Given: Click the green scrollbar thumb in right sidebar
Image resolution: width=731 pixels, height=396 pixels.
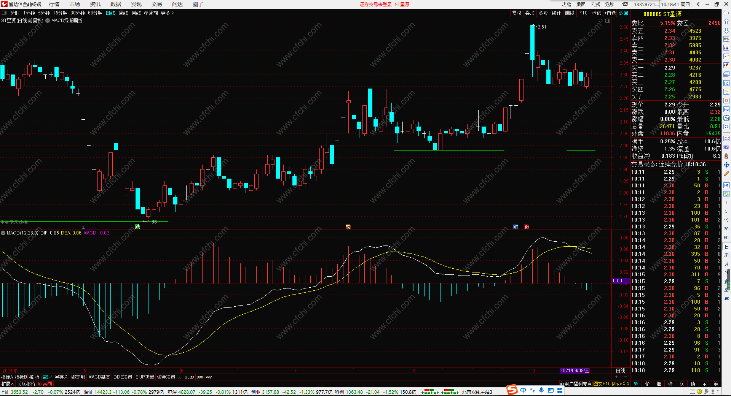Looking at the screenshot, I should click(729, 279).
